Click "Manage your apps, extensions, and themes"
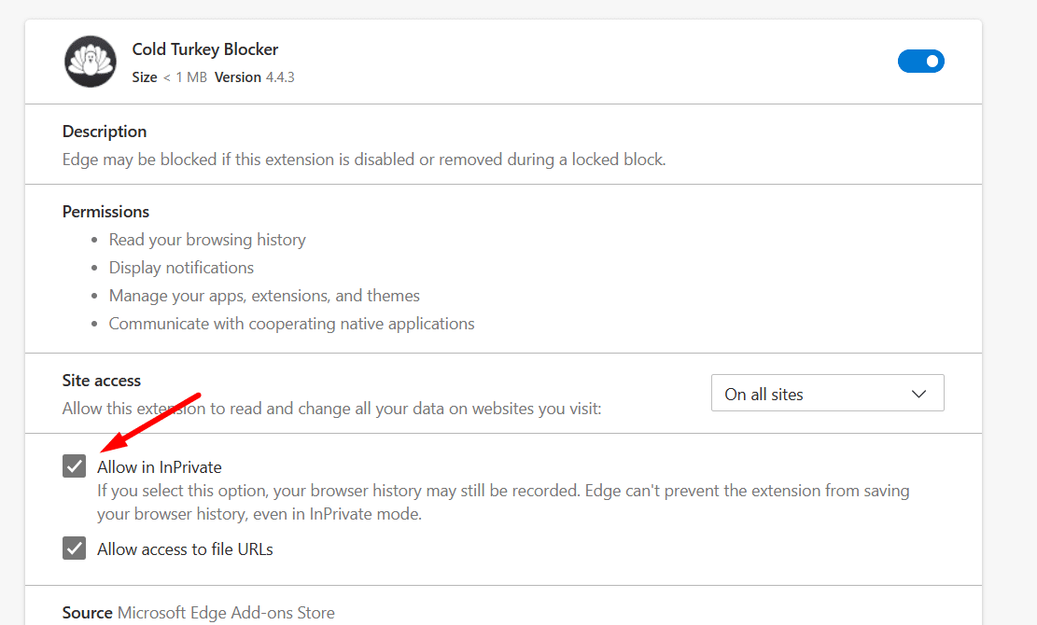Image resolution: width=1037 pixels, height=625 pixels. (x=264, y=296)
